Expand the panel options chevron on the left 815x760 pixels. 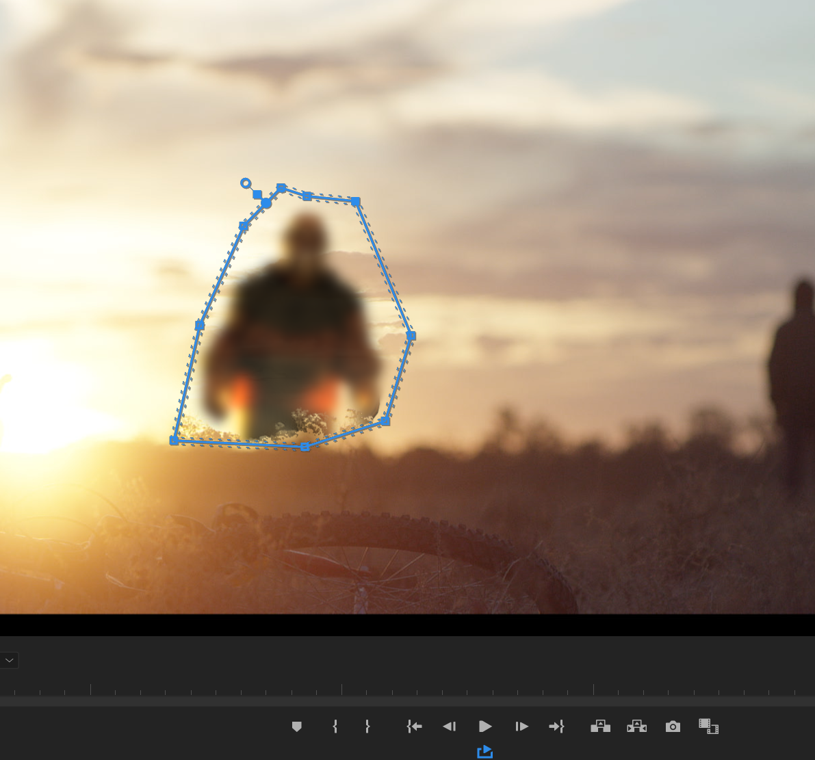(x=9, y=660)
